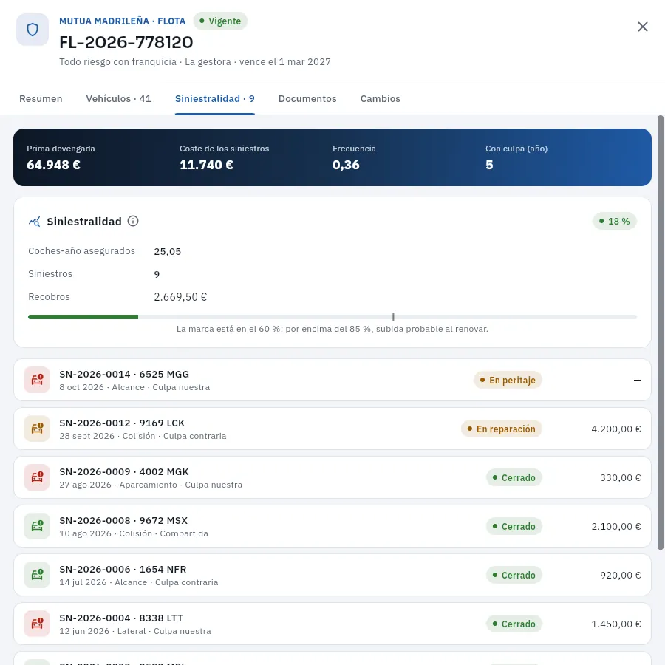The height and width of the screenshot is (665, 665).
Task: Go to the Documentos tab
Action: [x=307, y=98]
